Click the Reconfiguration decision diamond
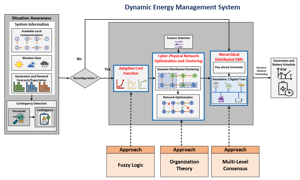Viewport: 300px width, 180px height. point(85,78)
